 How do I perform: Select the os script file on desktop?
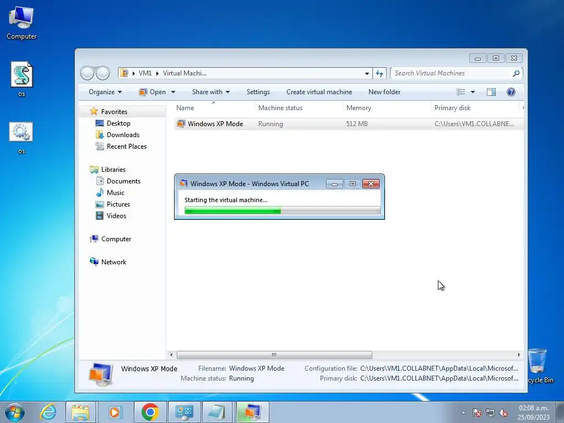click(x=21, y=79)
